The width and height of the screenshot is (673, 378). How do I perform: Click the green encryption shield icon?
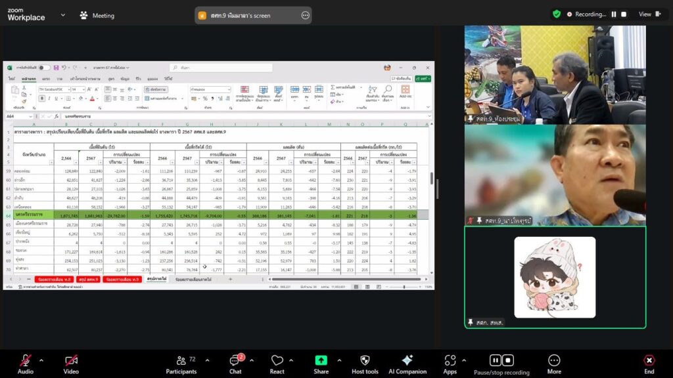[557, 14]
